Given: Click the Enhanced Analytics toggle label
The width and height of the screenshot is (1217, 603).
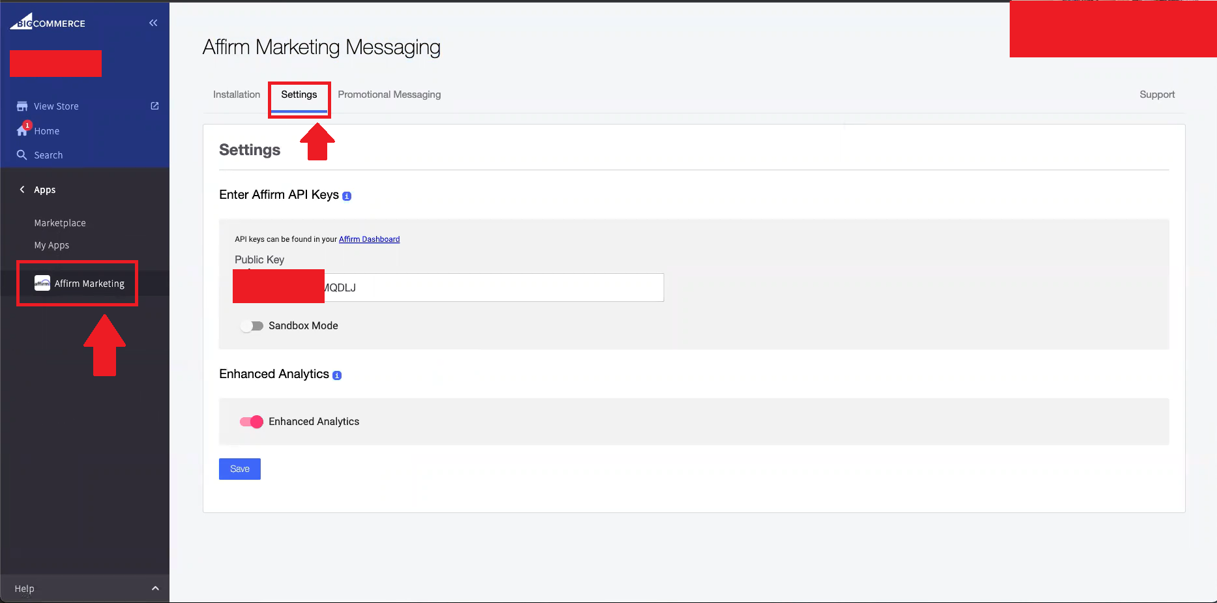Looking at the screenshot, I should (314, 422).
